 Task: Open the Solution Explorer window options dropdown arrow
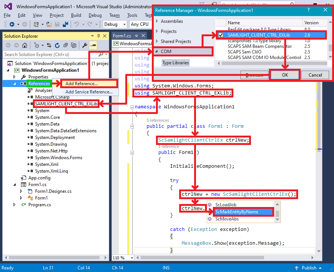tap(92, 36)
